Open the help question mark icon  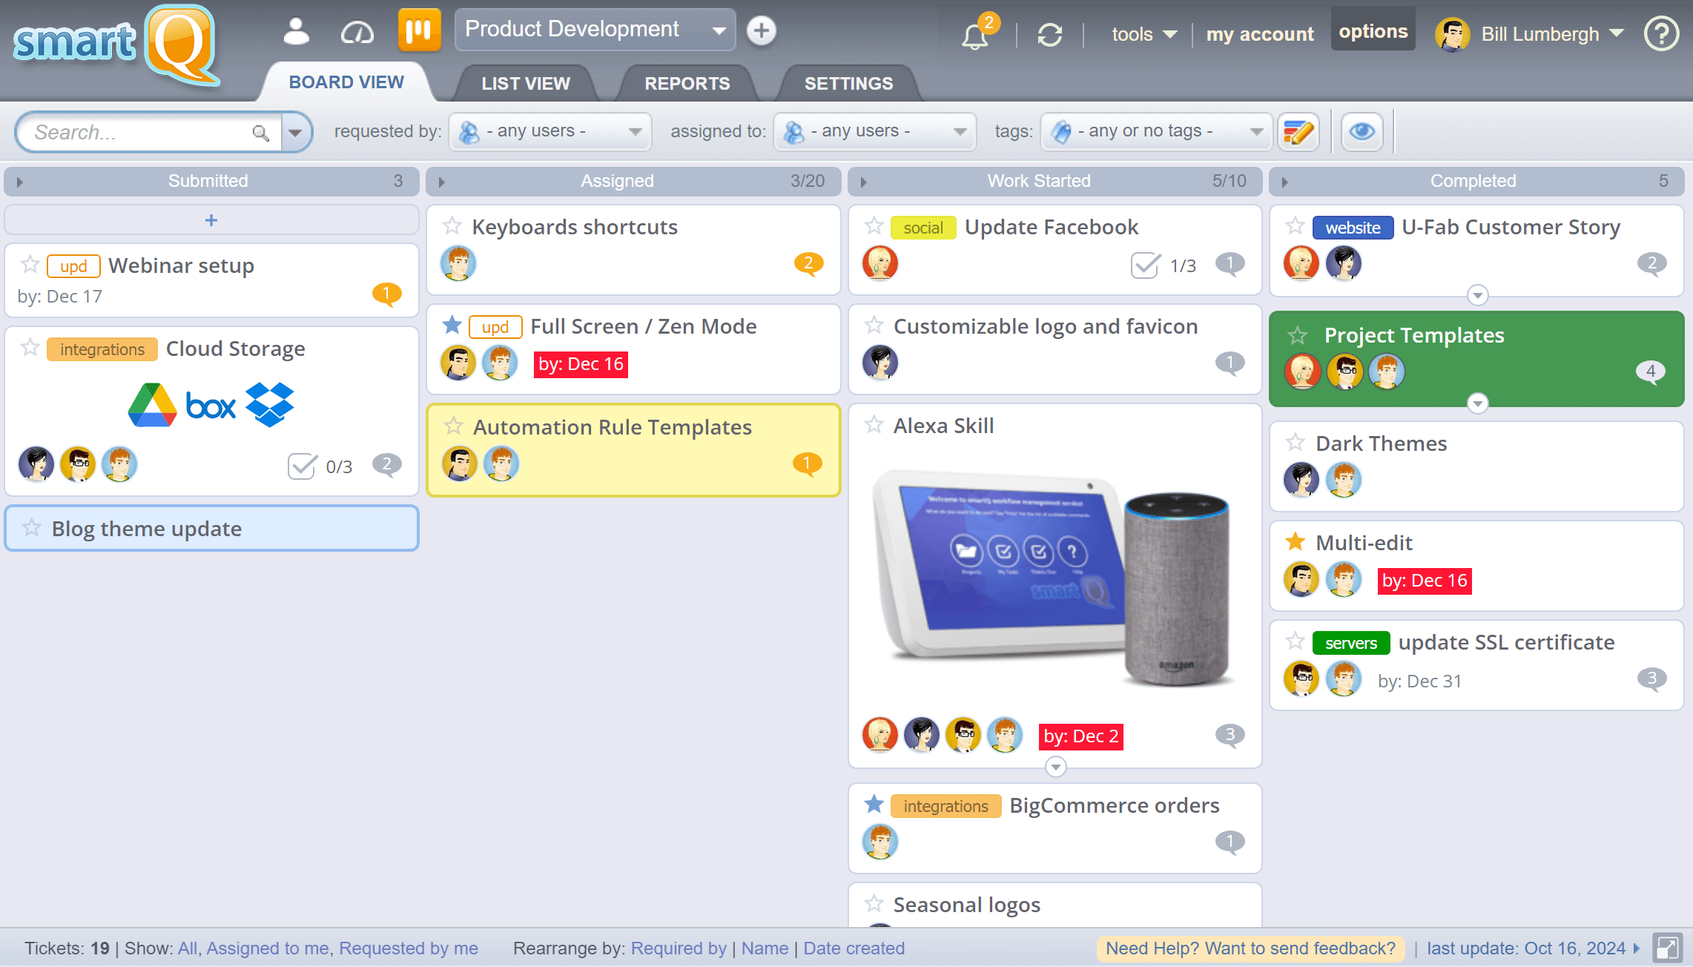[1661, 34]
